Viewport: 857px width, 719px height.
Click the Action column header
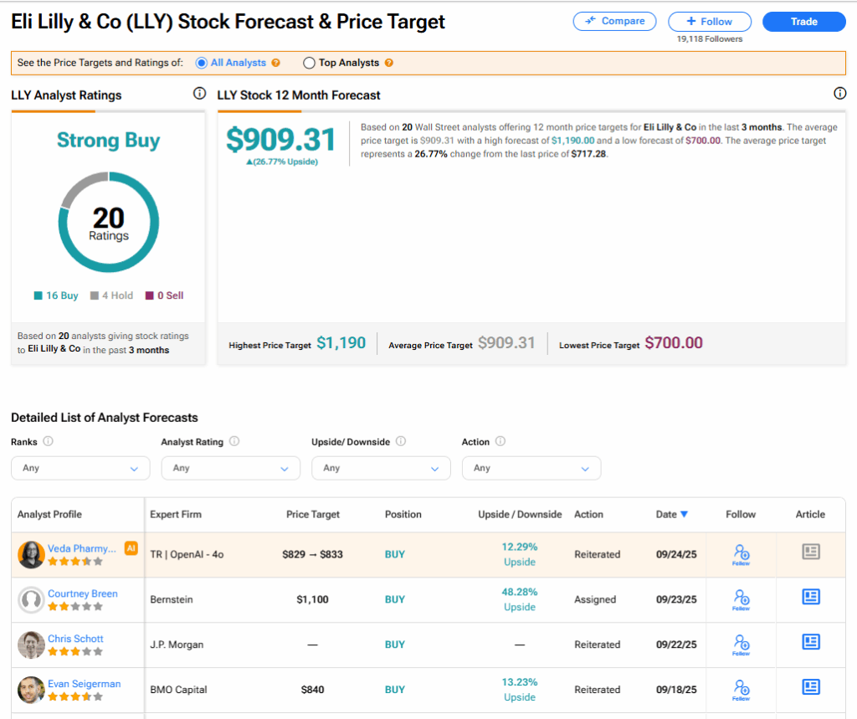click(x=588, y=514)
